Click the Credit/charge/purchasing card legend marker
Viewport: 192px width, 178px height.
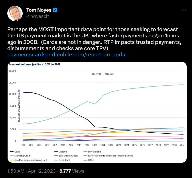[11, 160]
